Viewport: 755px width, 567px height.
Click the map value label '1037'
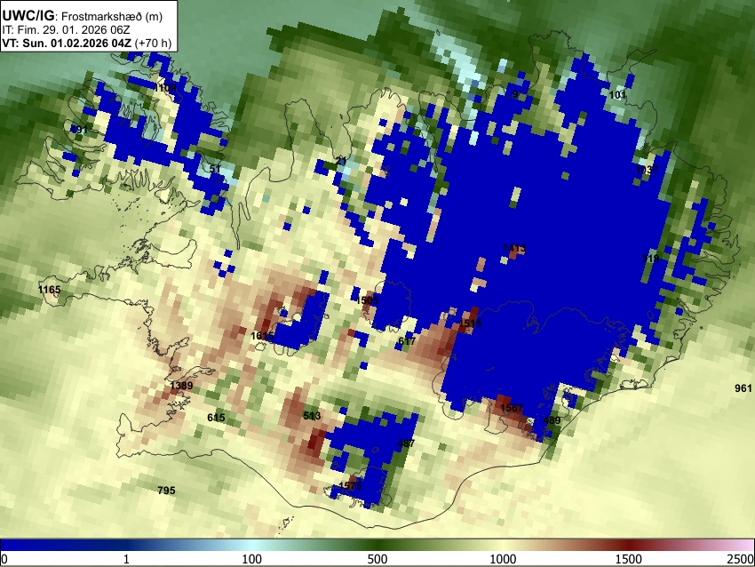[x=647, y=170]
